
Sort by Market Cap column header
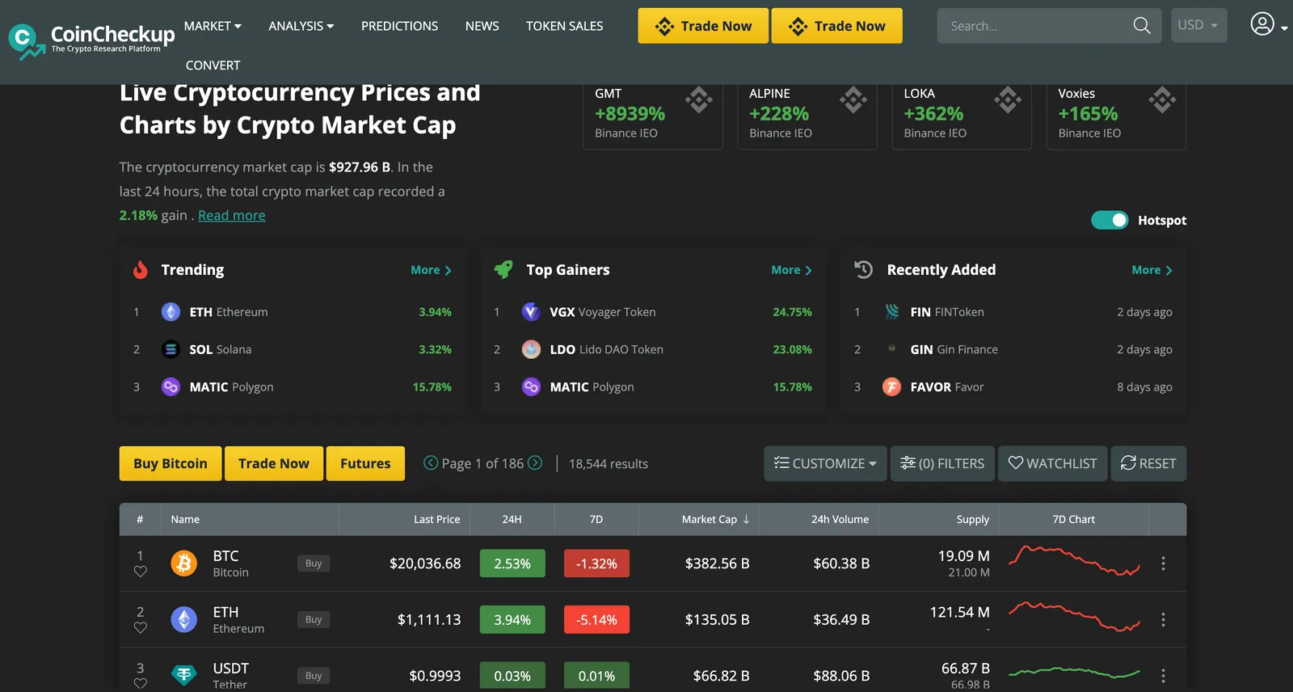(715, 519)
